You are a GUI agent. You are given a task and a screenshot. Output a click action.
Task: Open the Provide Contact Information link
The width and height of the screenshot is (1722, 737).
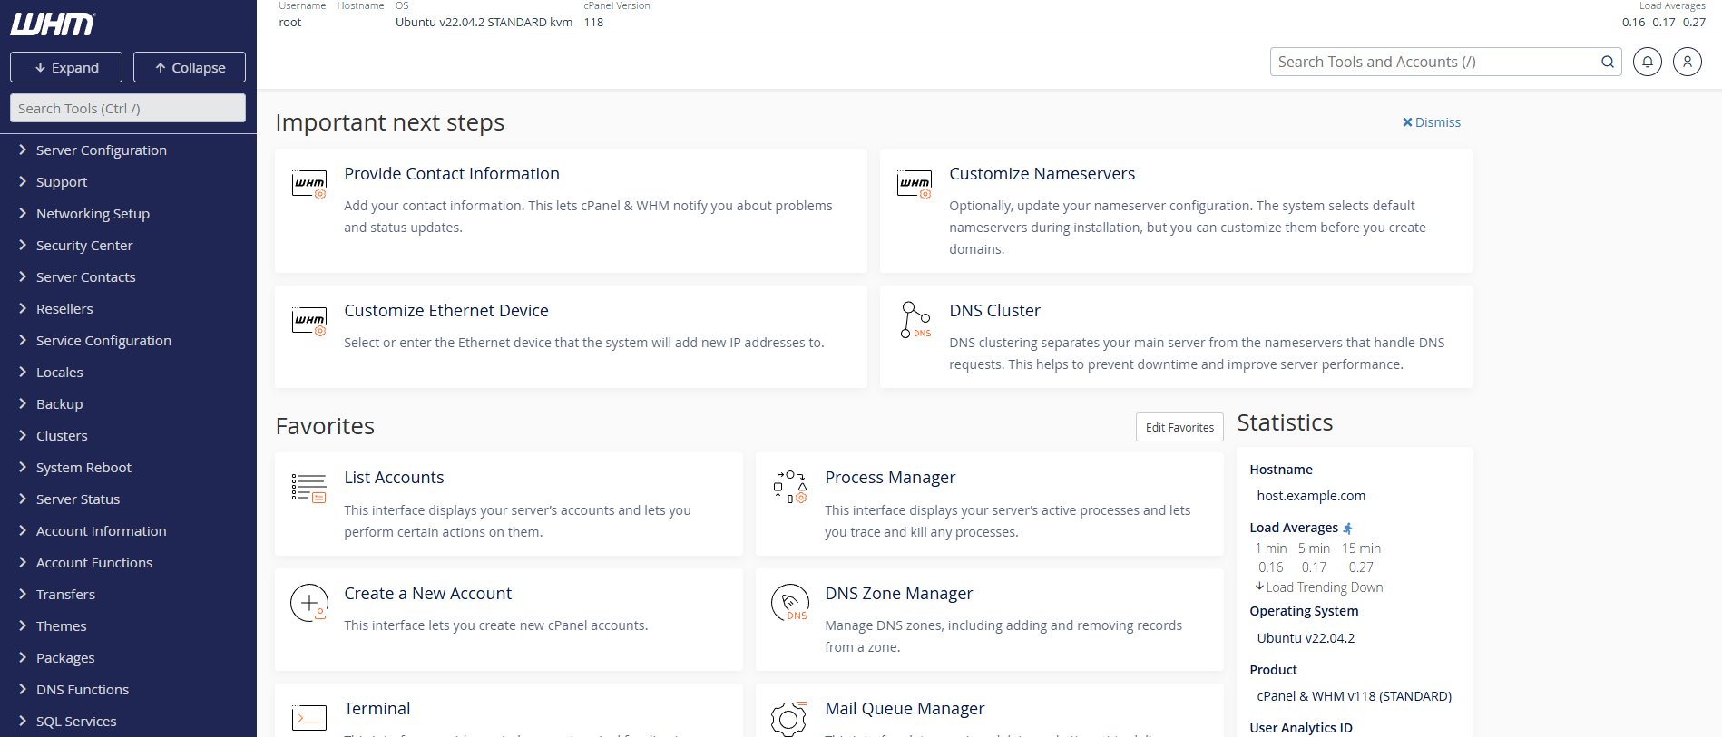tap(452, 174)
